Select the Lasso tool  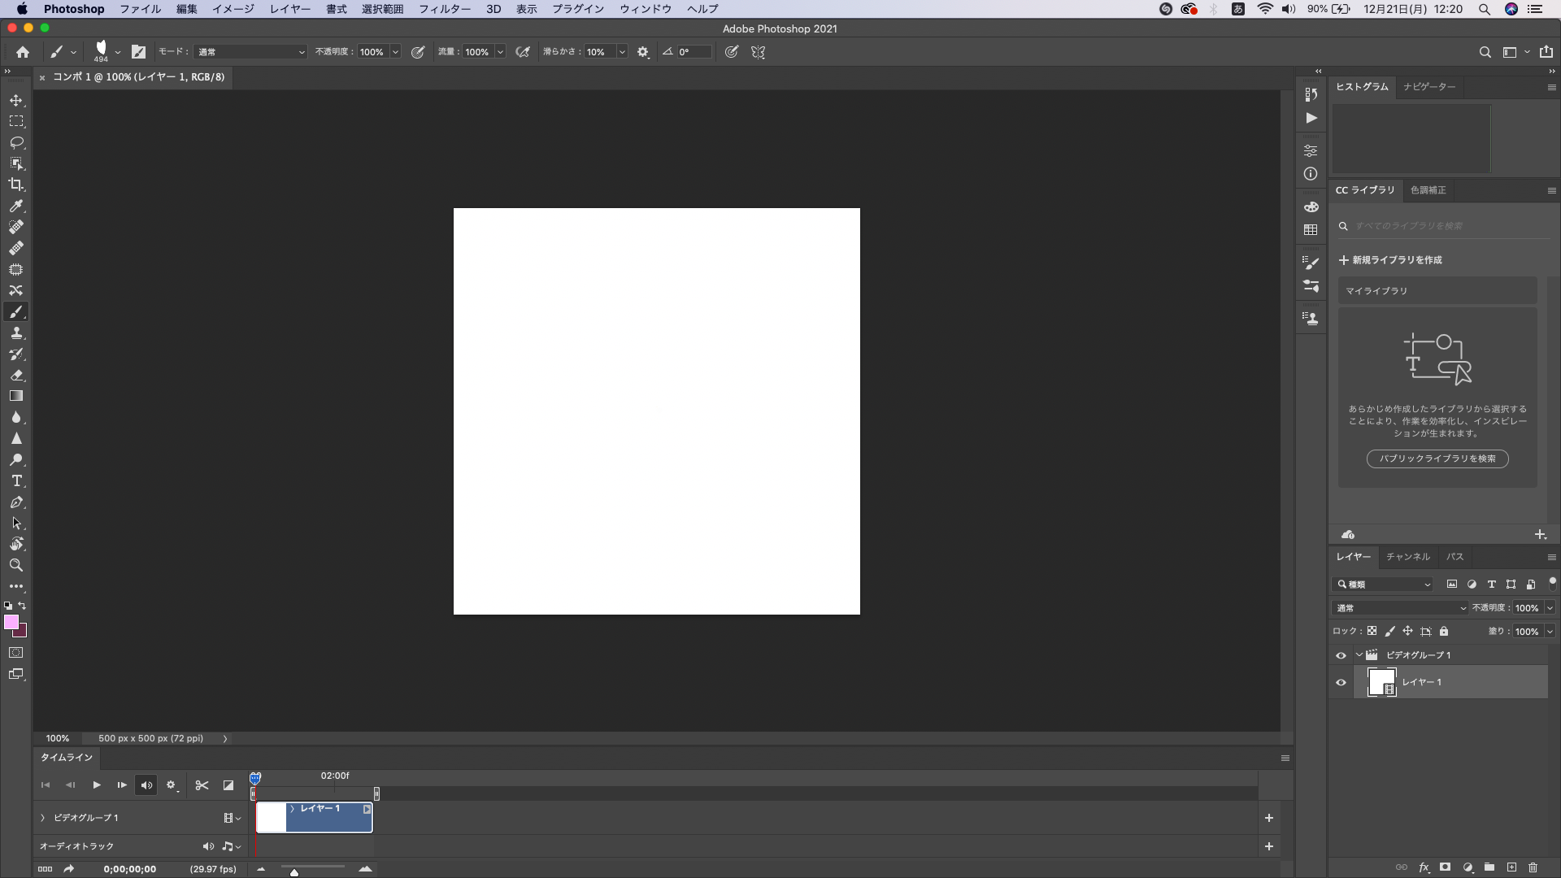point(16,142)
